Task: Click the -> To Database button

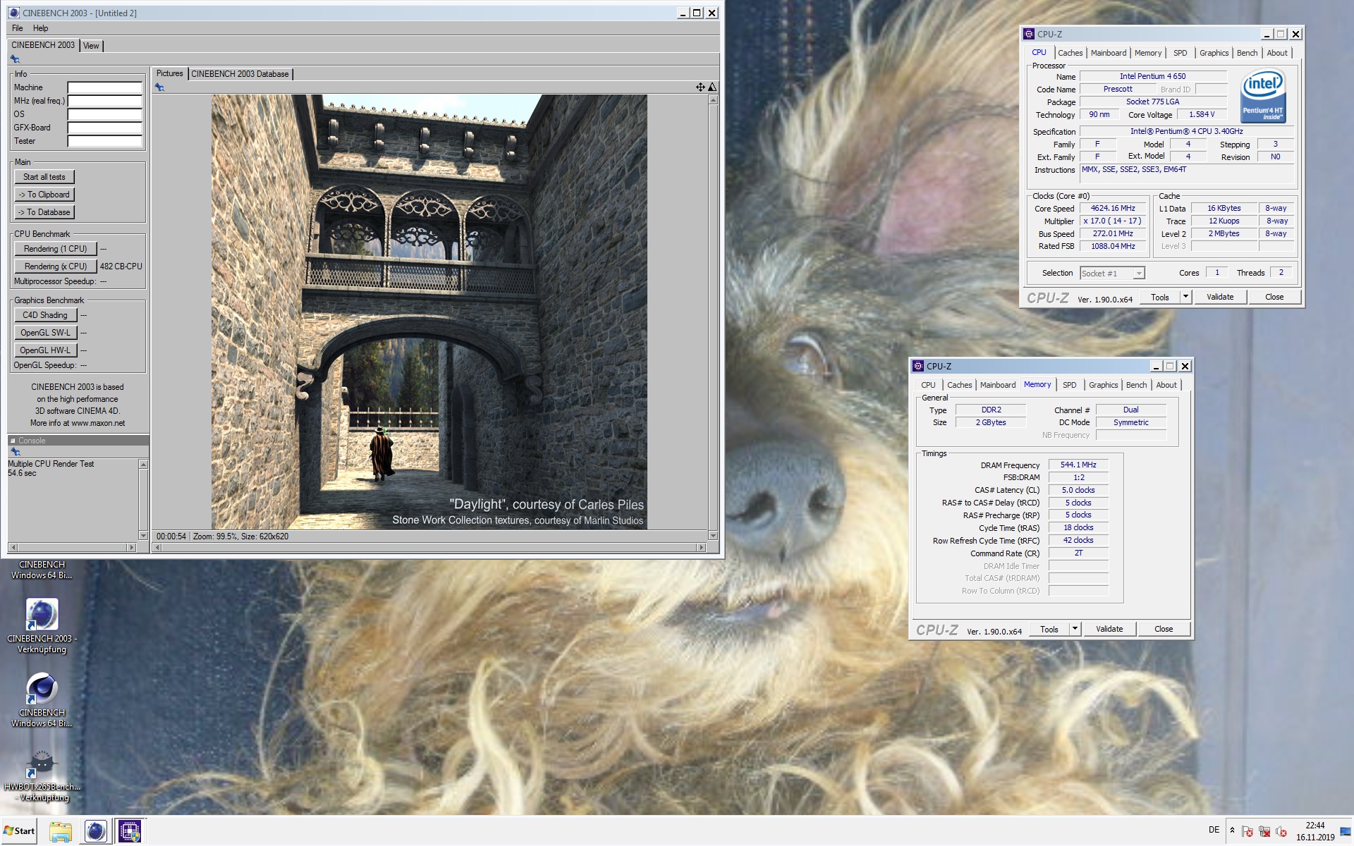Action: pyautogui.click(x=44, y=212)
